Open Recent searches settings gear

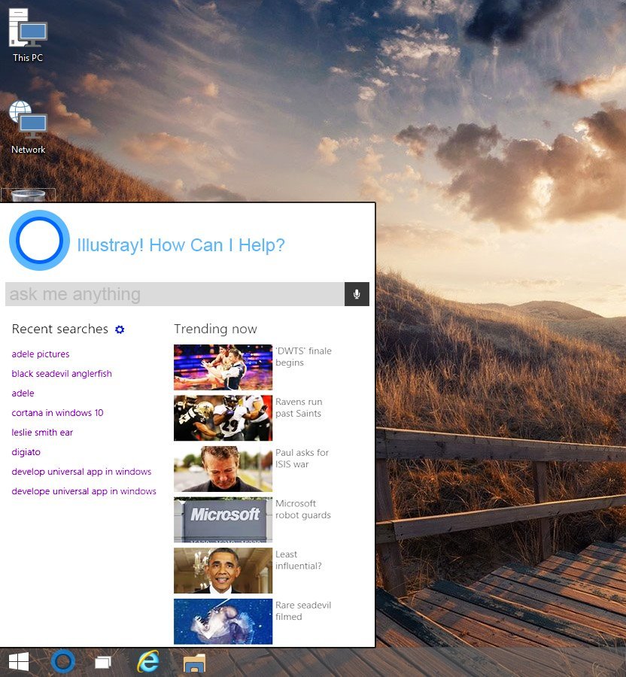point(120,329)
